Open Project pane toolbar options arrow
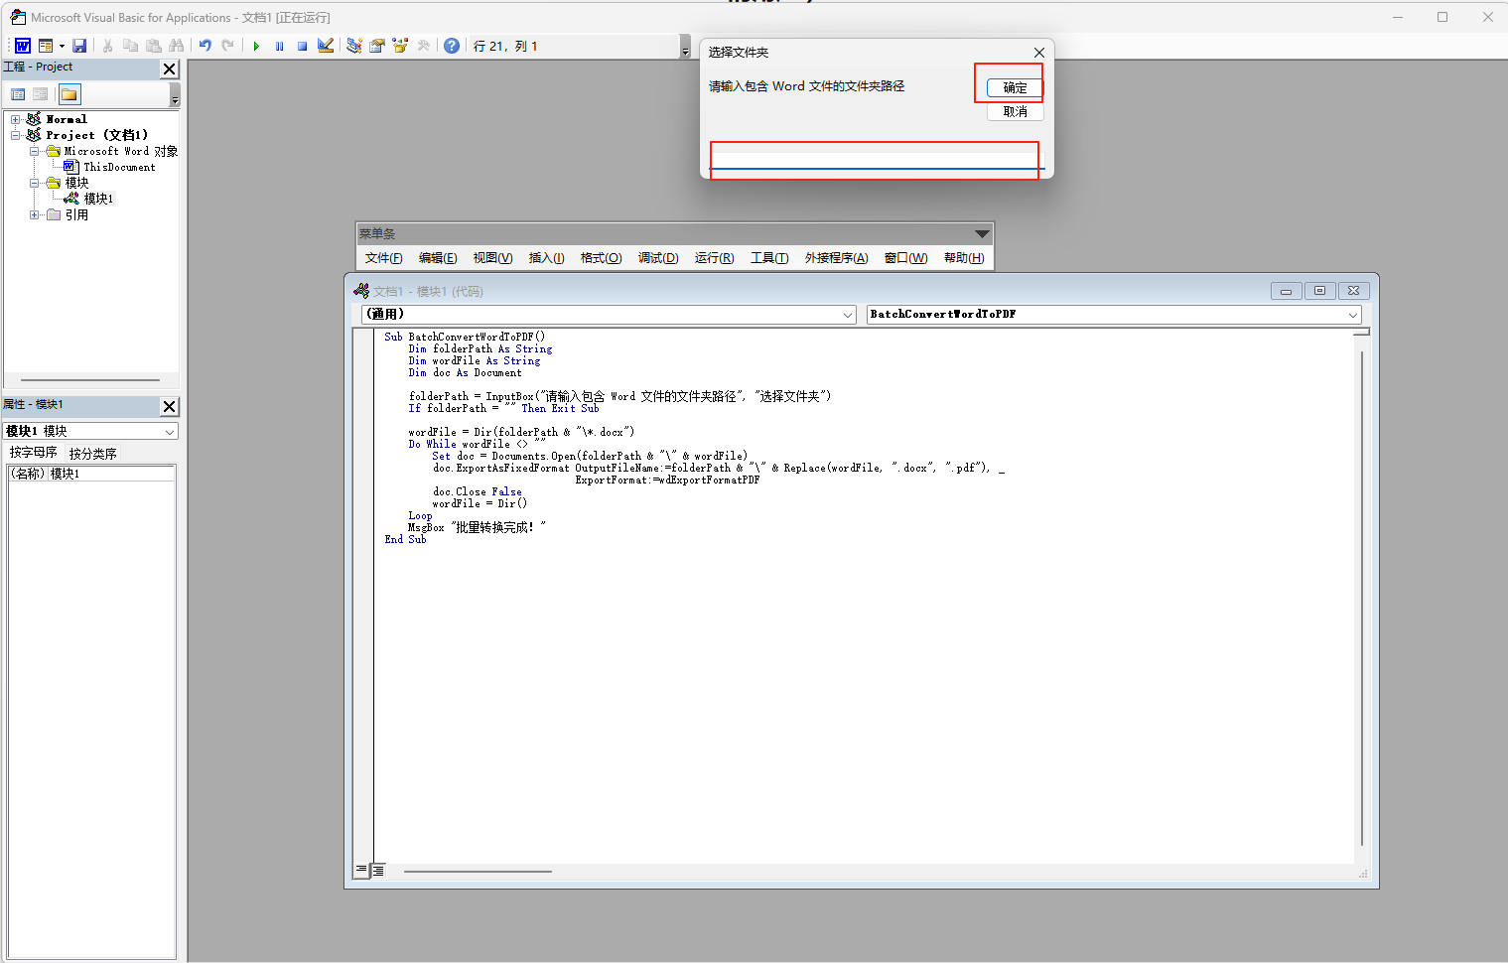This screenshot has height=963, width=1508. [x=175, y=95]
